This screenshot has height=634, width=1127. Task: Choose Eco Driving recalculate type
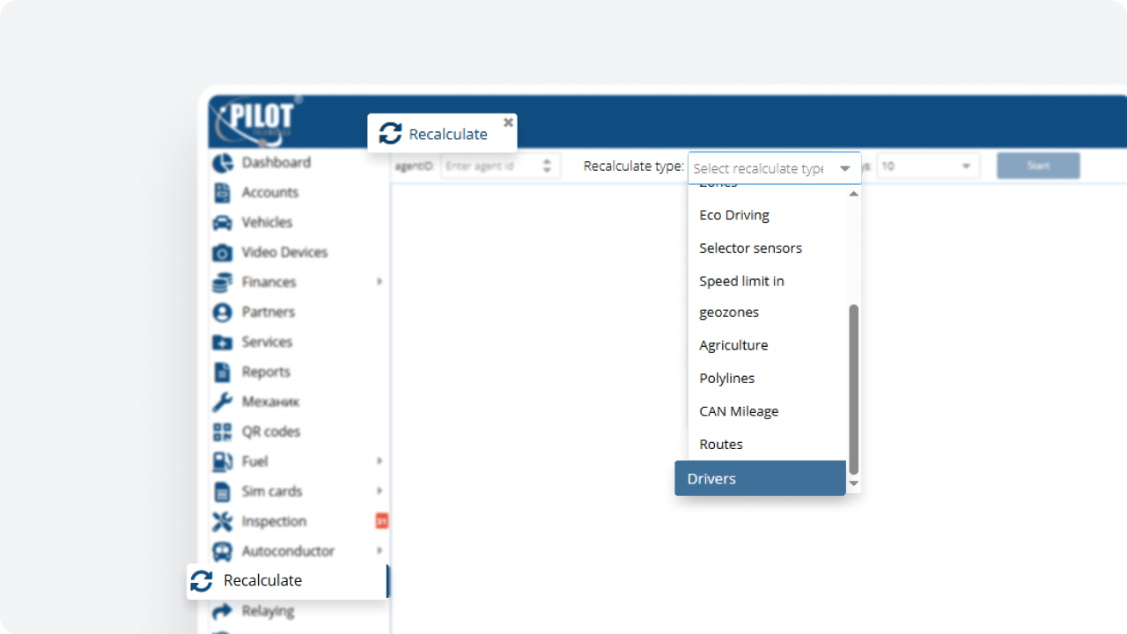tap(734, 216)
